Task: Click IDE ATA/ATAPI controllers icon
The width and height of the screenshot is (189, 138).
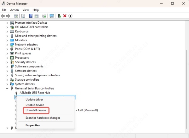Action: (x=12, y=27)
